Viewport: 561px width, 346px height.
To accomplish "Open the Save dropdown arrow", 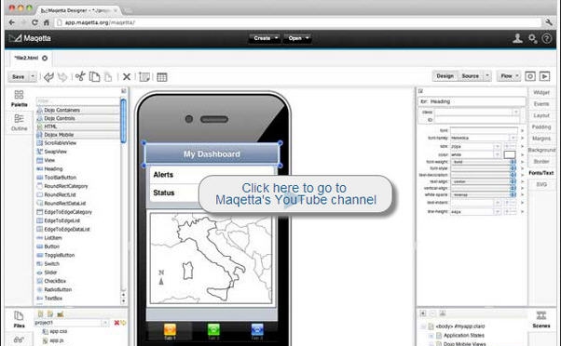I will pyautogui.click(x=33, y=76).
